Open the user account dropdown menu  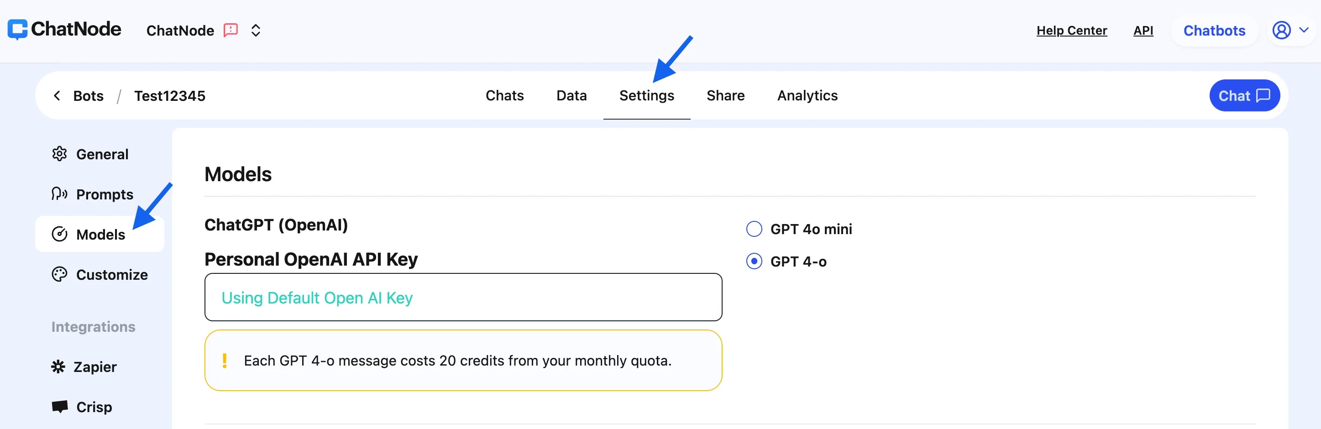[1290, 30]
